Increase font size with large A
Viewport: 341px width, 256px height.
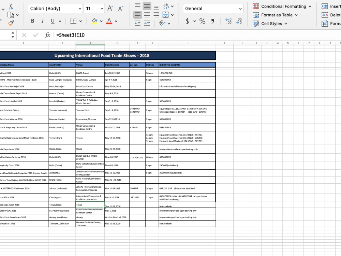click(x=110, y=9)
